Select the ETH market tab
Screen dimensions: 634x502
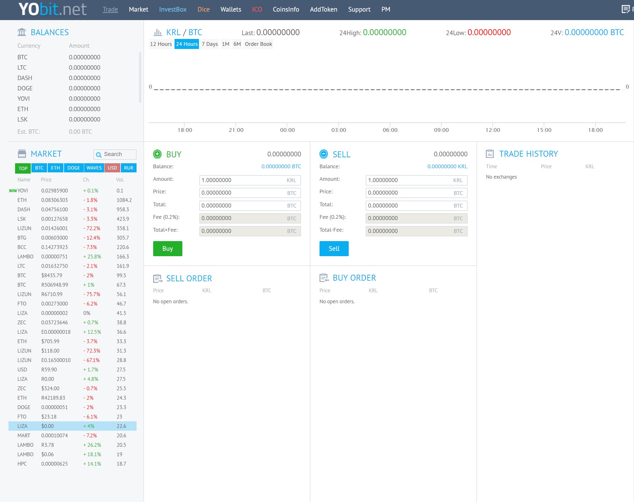[55, 168]
